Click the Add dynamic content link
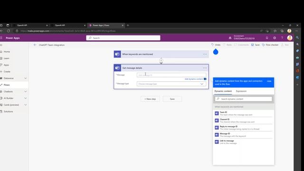This screenshot has width=304, height=171. pyautogui.click(x=194, y=79)
